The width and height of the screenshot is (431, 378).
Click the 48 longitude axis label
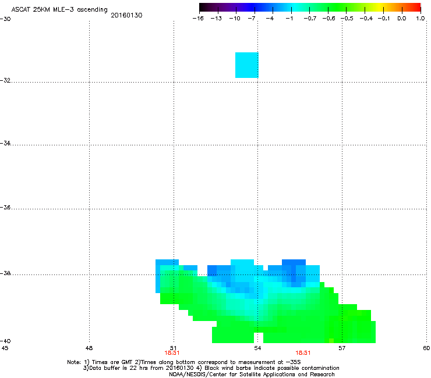click(x=89, y=348)
